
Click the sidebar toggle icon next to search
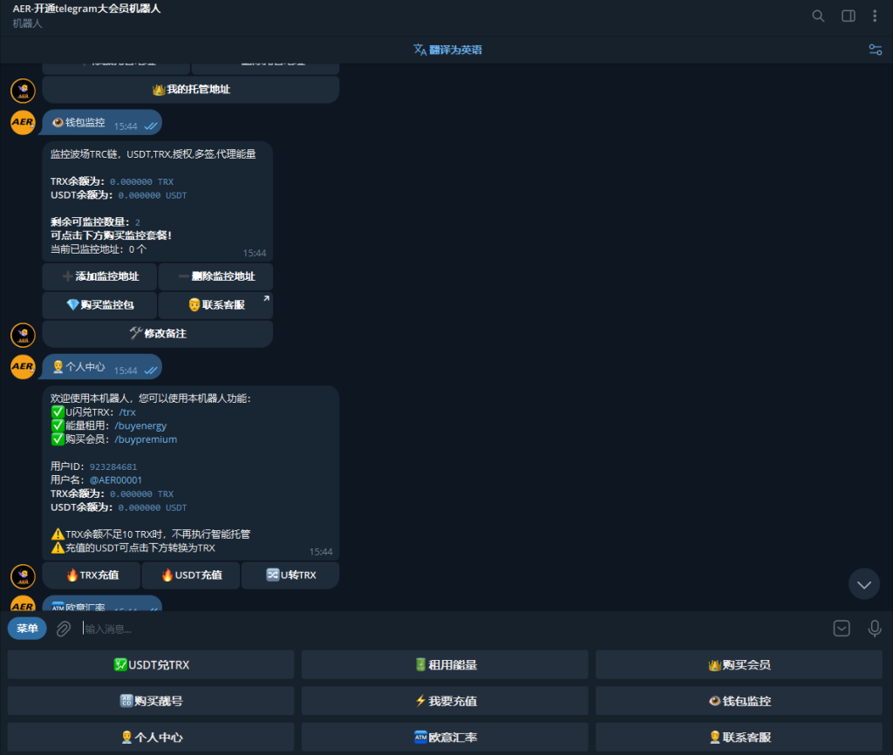pos(847,16)
